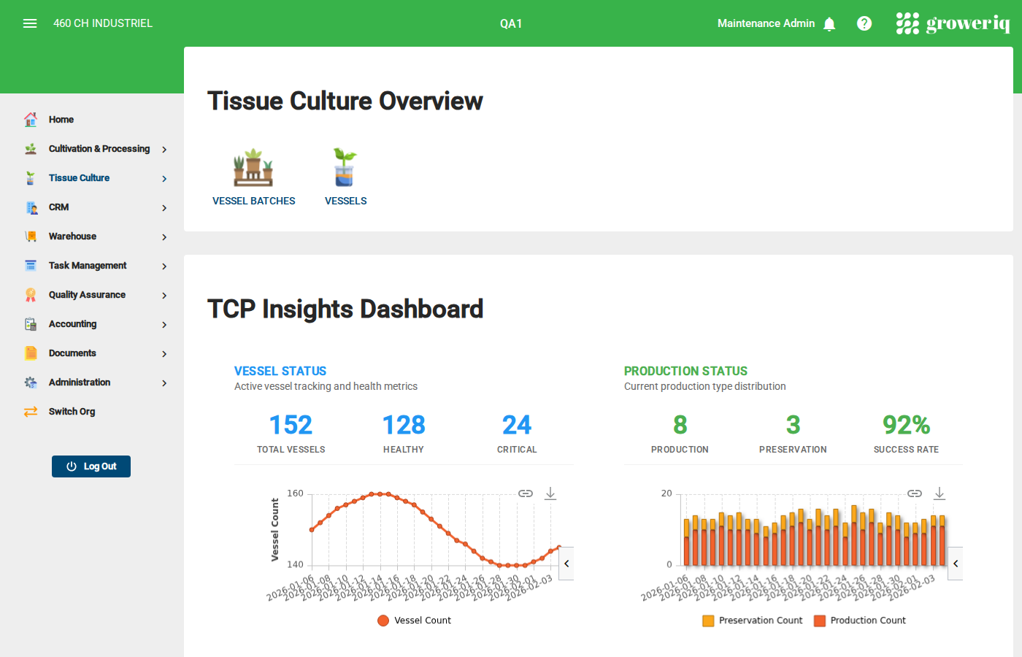Open the help icon
The width and height of the screenshot is (1022, 657).
pos(864,23)
